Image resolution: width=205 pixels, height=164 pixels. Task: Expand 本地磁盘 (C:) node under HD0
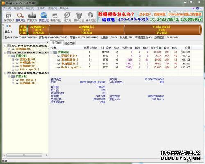point(9,49)
